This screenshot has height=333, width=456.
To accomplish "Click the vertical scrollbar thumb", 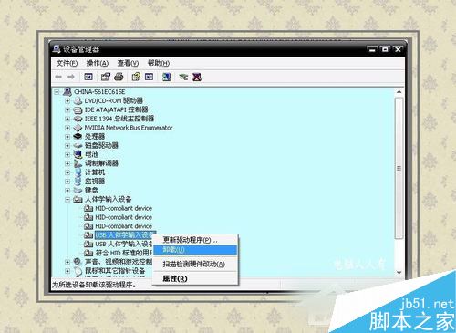I will coord(399,168).
